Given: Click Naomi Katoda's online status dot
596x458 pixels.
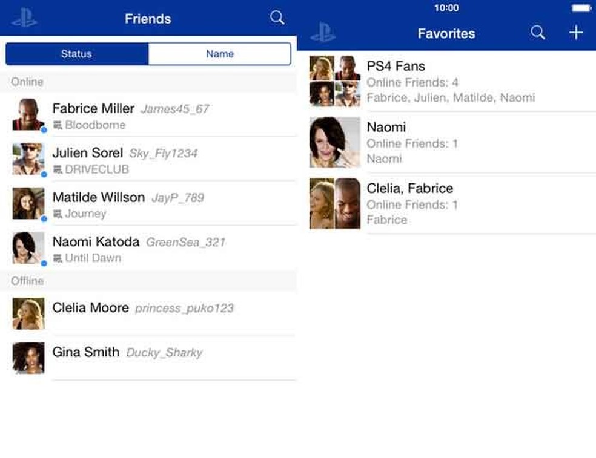Looking at the screenshot, I should click(x=44, y=263).
